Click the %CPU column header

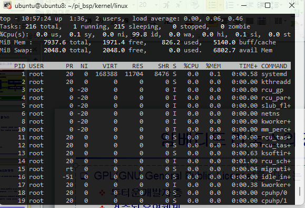point(191,66)
